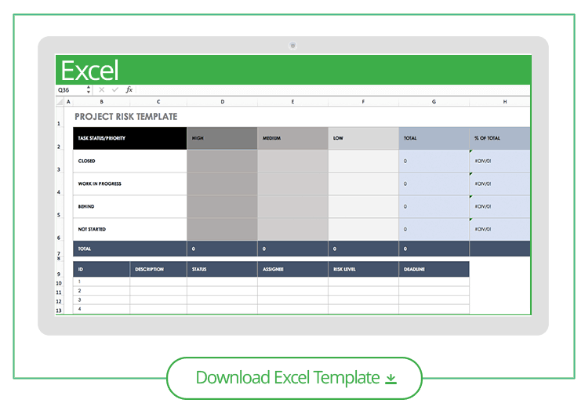Click the Excel logo text in banner

(x=89, y=71)
